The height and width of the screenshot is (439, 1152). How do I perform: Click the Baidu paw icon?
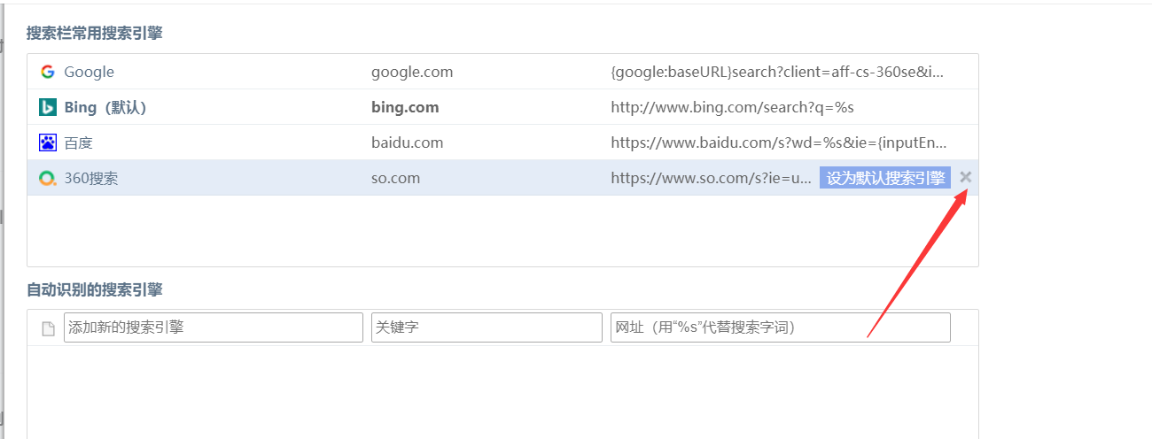[x=48, y=142]
